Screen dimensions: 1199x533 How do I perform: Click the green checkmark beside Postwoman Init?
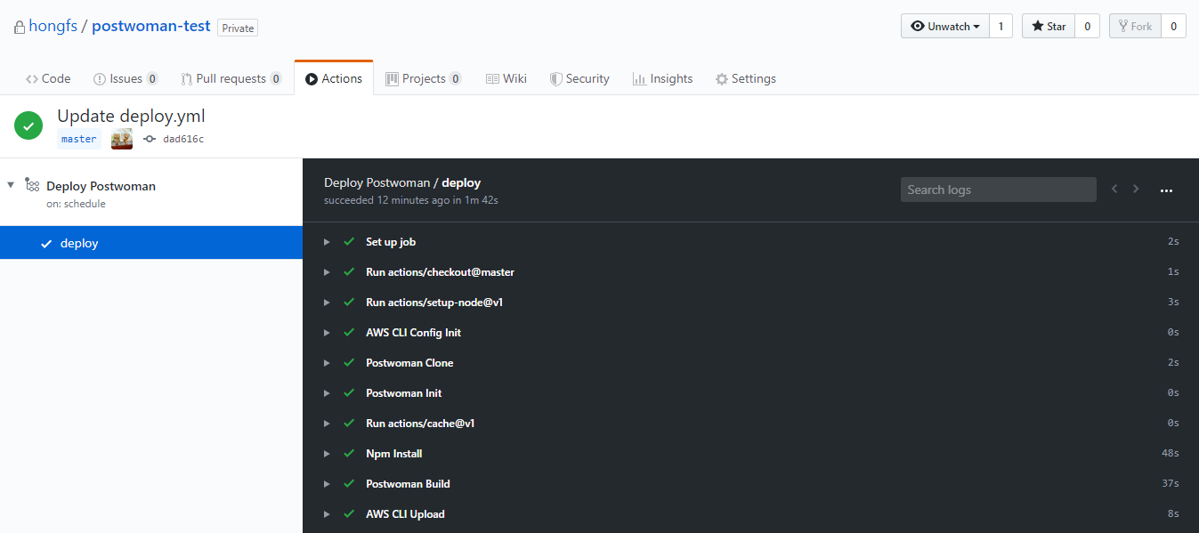(349, 393)
